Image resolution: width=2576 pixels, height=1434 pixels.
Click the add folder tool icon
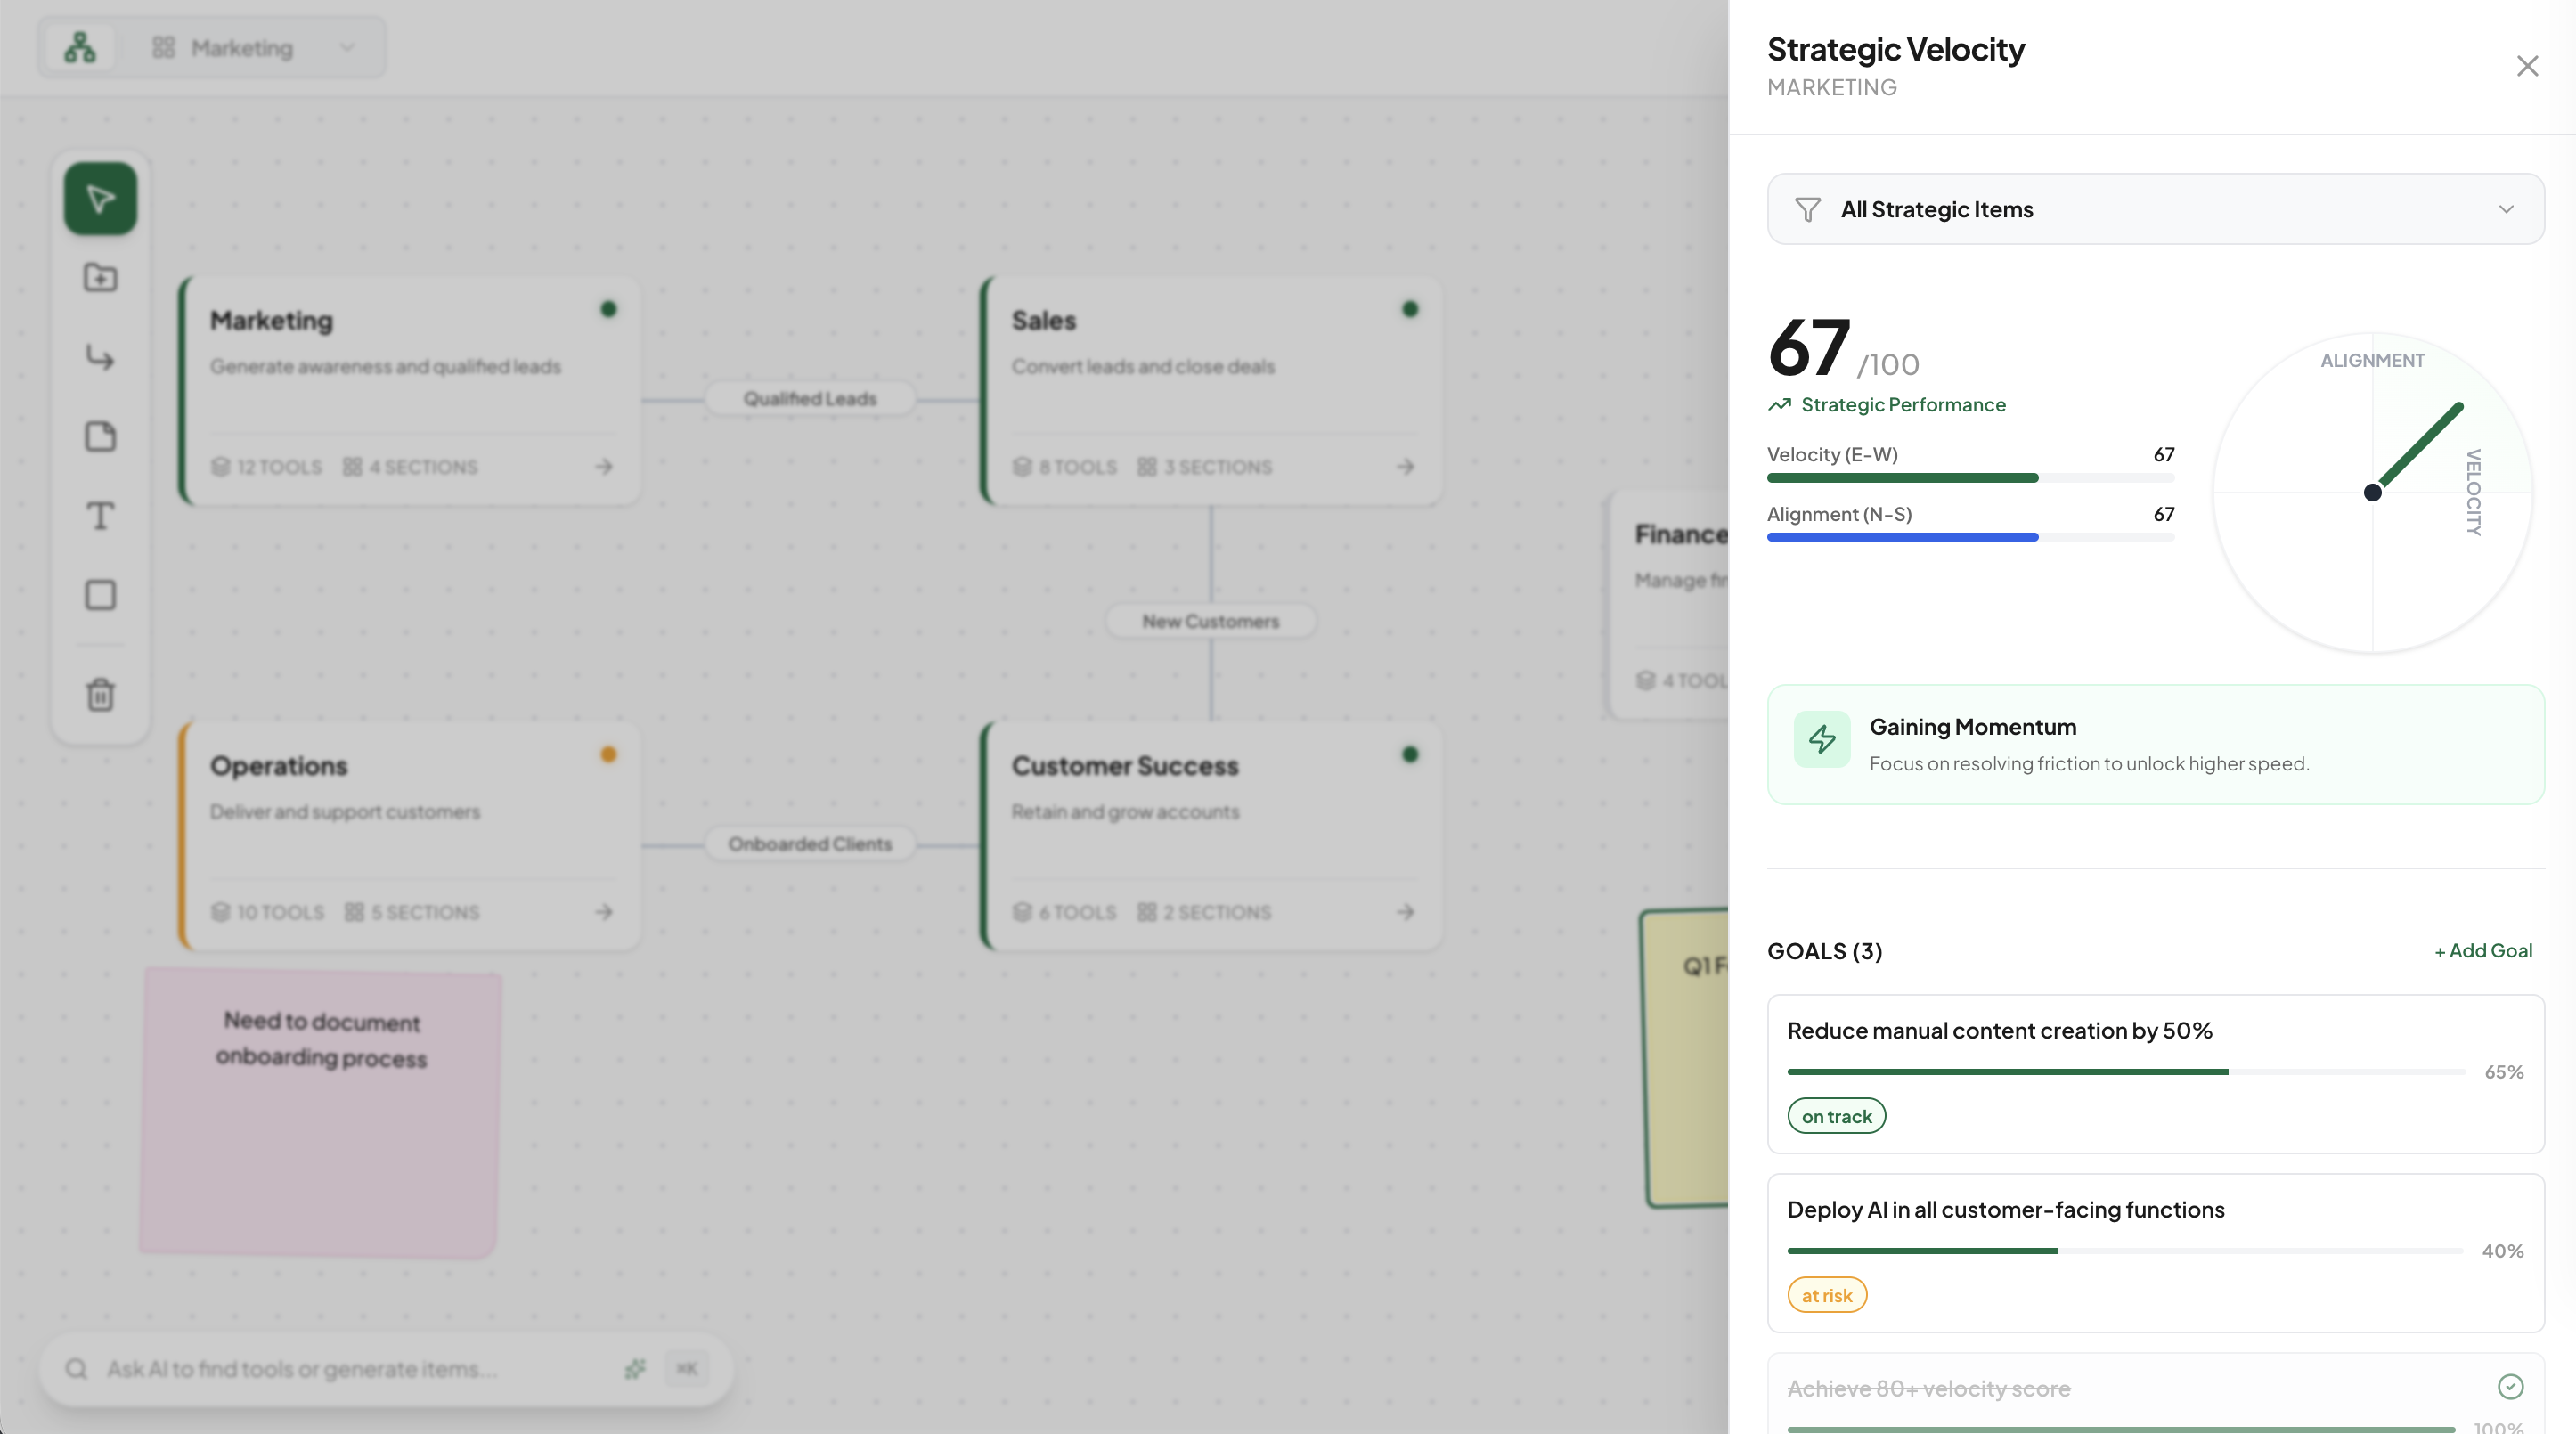click(x=100, y=278)
